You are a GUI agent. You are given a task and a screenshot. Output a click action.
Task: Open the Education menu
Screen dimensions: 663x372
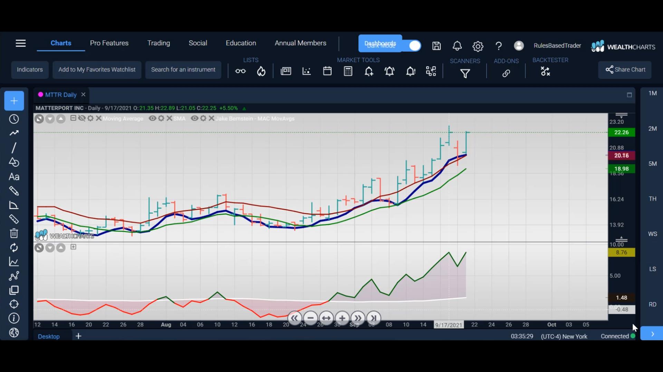tap(241, 43)
